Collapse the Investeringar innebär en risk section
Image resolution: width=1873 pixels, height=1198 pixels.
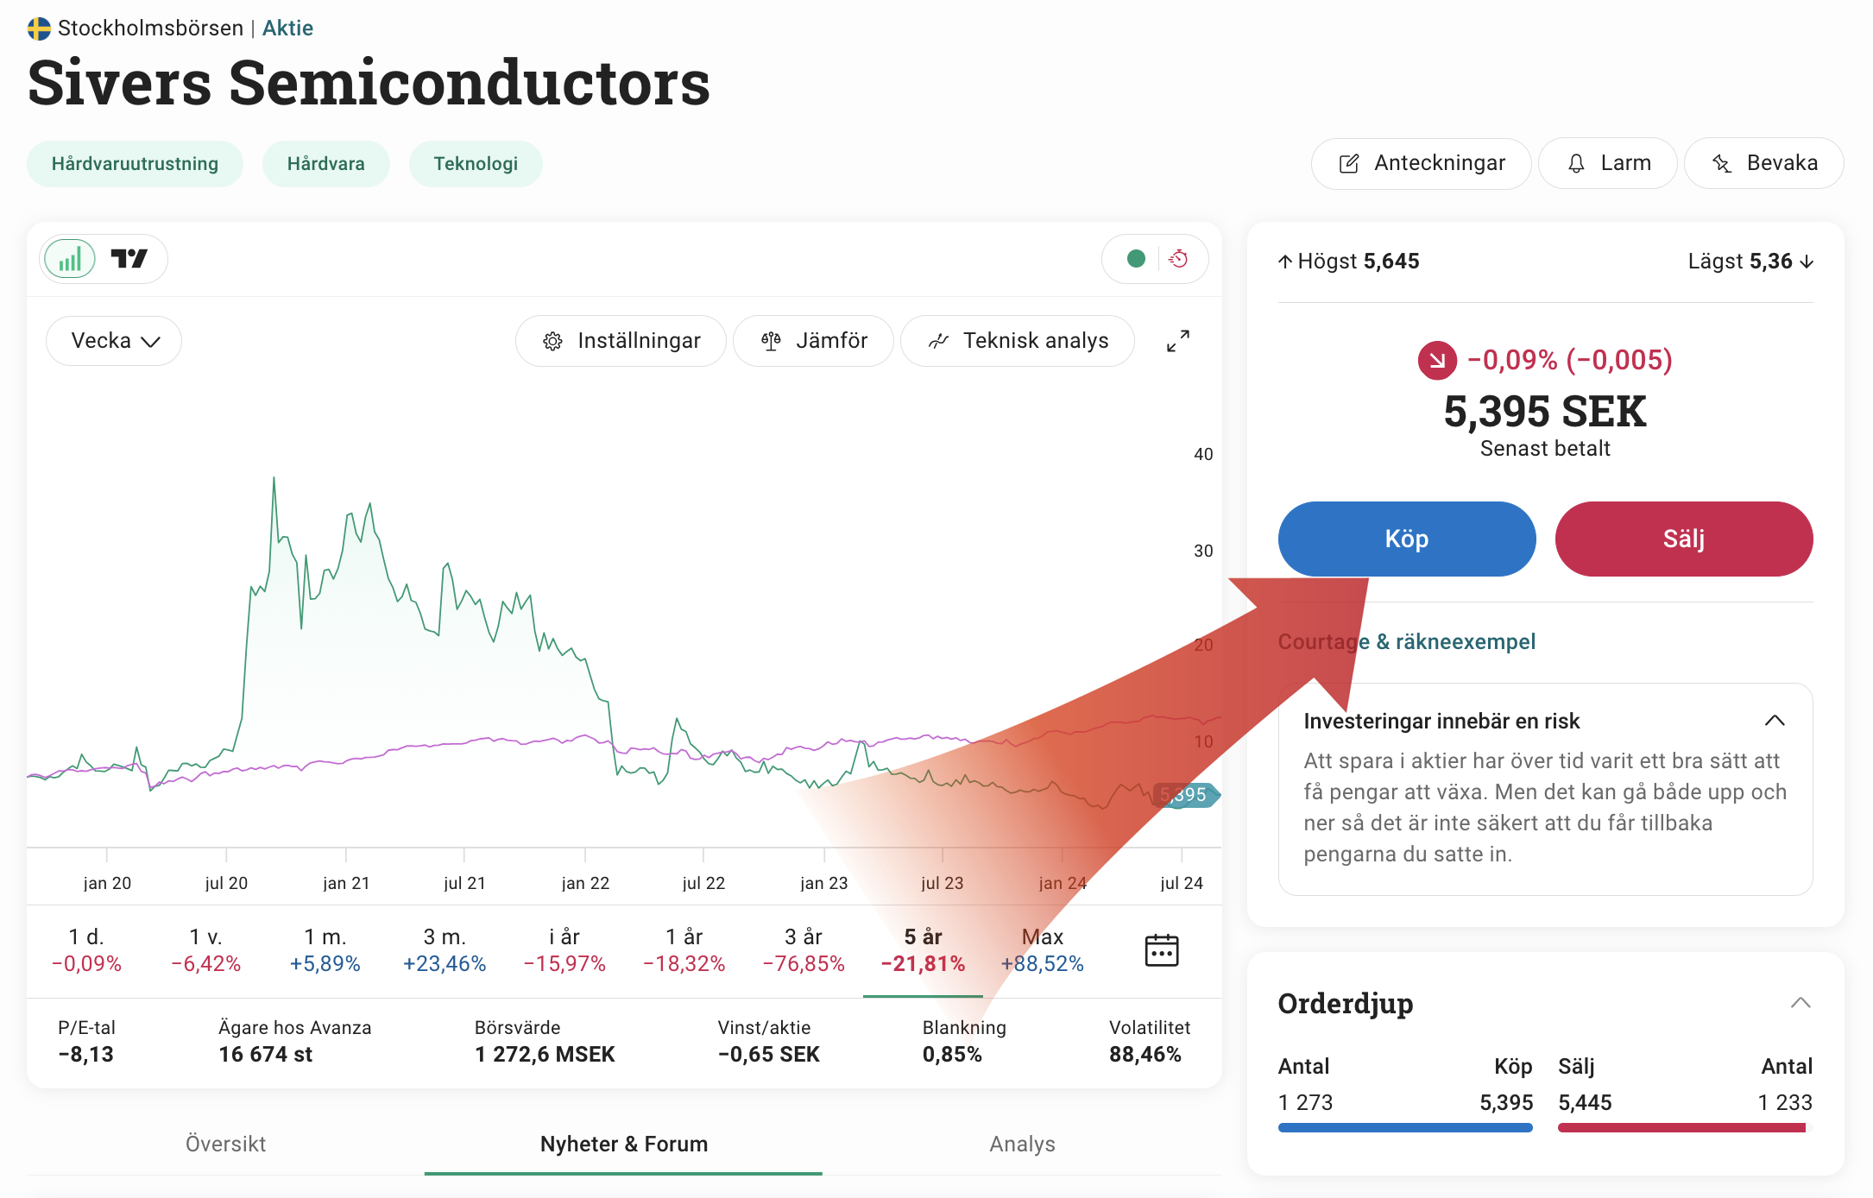pos(1775,721)
